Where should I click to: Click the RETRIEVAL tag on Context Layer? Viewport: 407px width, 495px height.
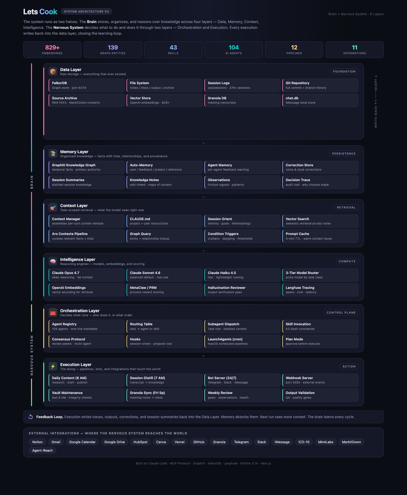(346, 207)
